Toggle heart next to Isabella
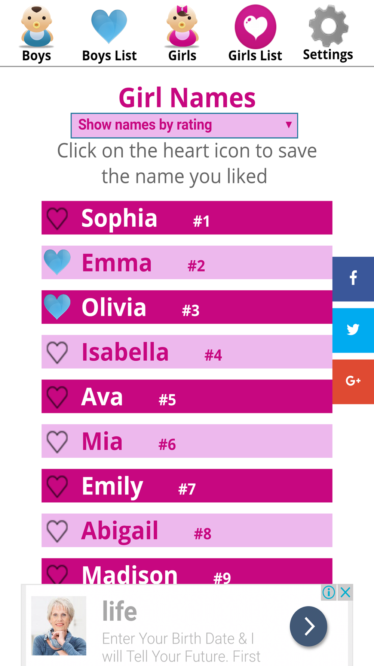This screenshot has height=666, width=374. [57, 352]
